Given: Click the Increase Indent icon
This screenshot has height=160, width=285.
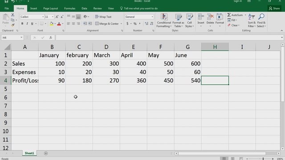Looking at the screenshot, I should click(90, 24).
